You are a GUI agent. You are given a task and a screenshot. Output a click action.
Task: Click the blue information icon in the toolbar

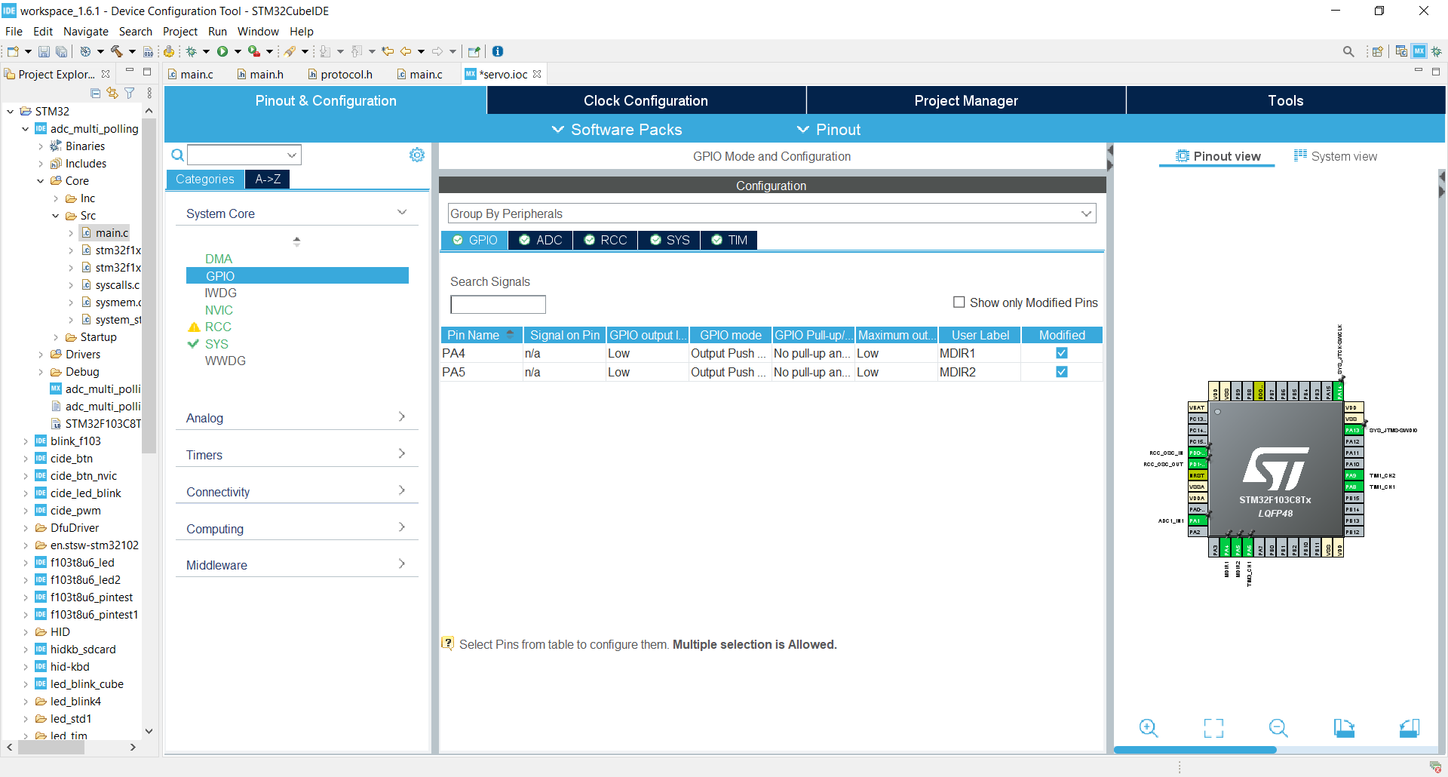click(x=498, y=51)
